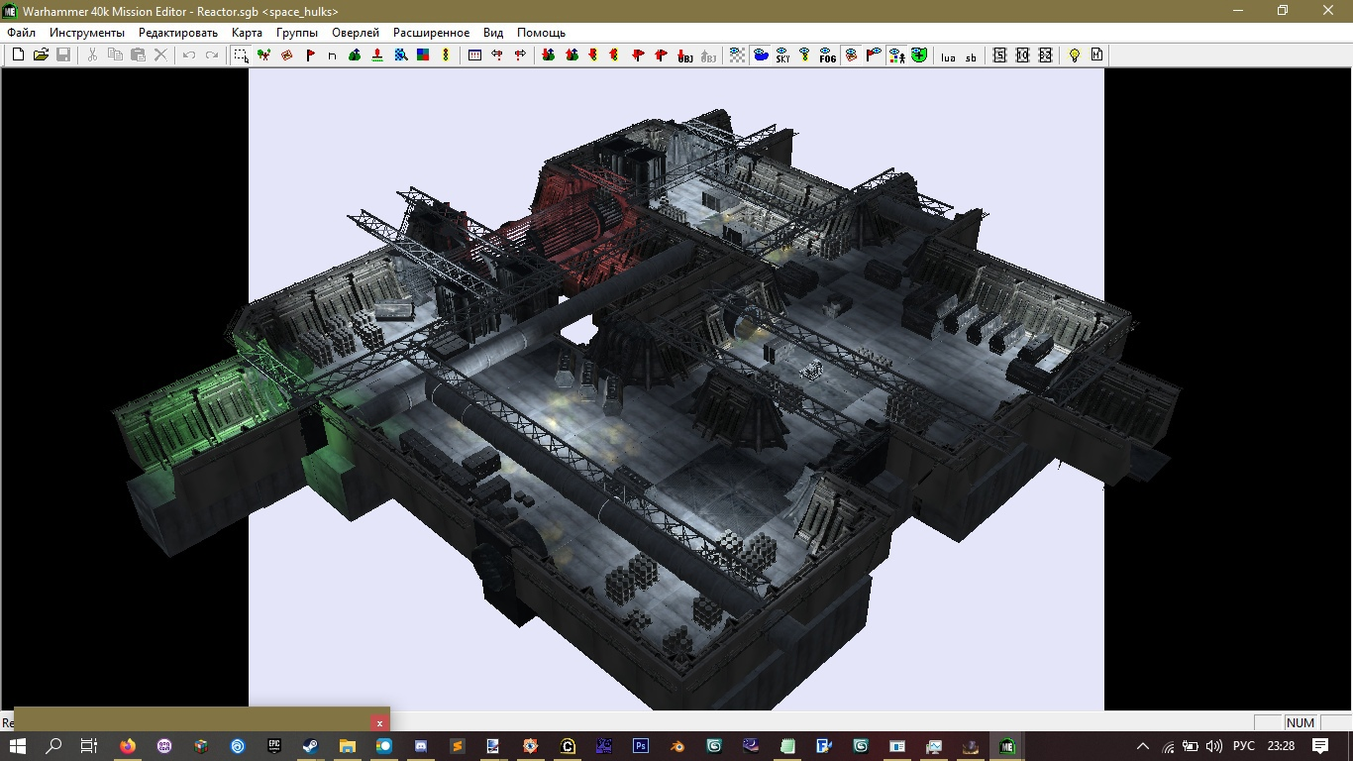This screenshot has width=1353, height=761.
Task: Open the Windows Start menu
Action: (17, 746)
